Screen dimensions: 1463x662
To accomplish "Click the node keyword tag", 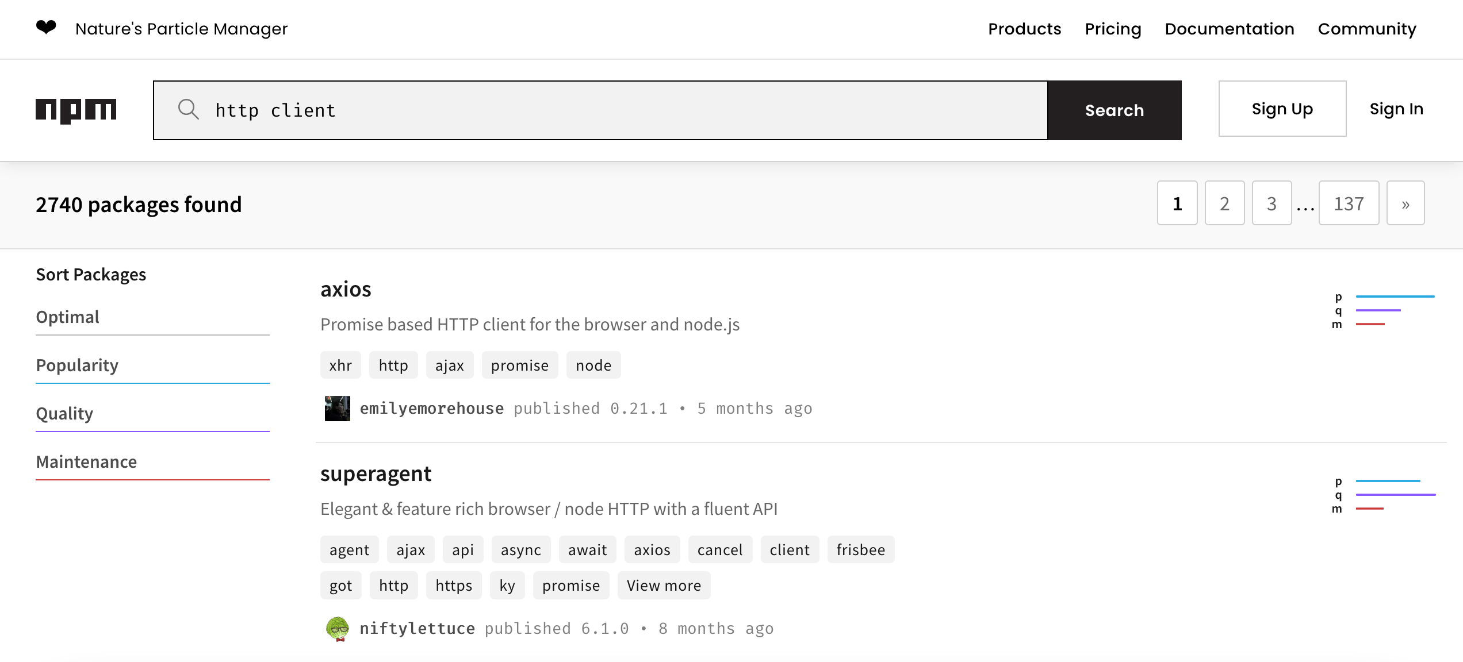I will tap(593, 365).
